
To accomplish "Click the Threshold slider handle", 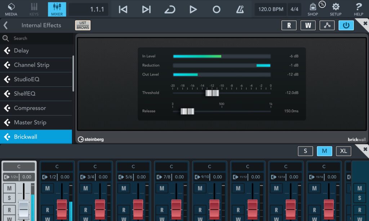I will (x=212, y=93).
